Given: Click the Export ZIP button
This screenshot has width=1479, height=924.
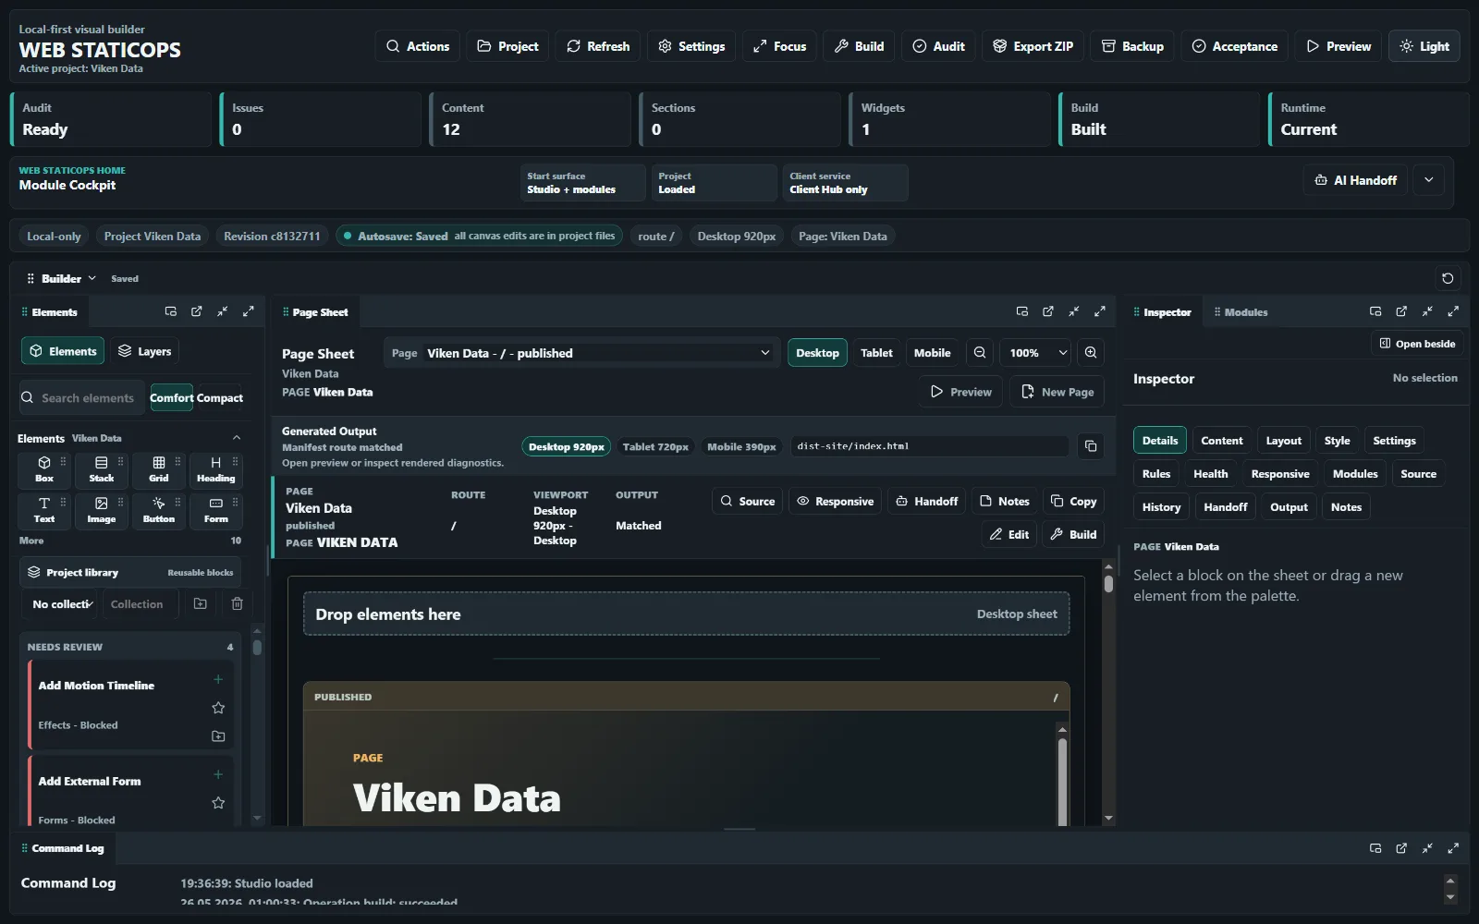Looking at the screenshot, I should coord(1033,46).
